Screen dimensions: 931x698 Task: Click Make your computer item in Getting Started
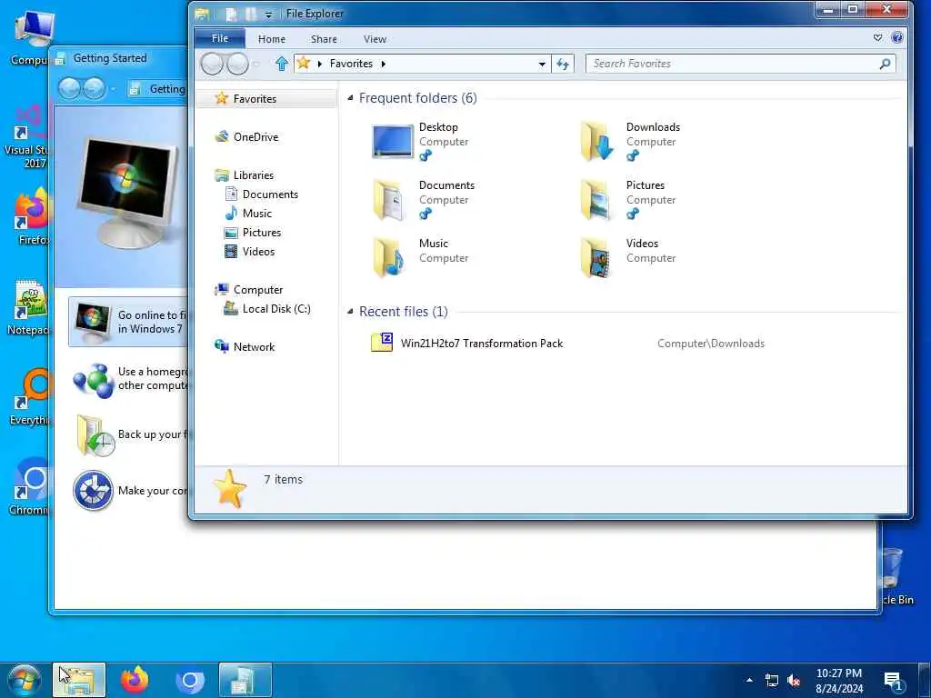point(130,491)
